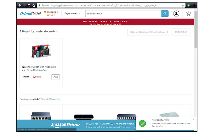Click the Delivery Is Currently Unavailable banner
Viewport: 214px width, 134px height.
point(105,22)
